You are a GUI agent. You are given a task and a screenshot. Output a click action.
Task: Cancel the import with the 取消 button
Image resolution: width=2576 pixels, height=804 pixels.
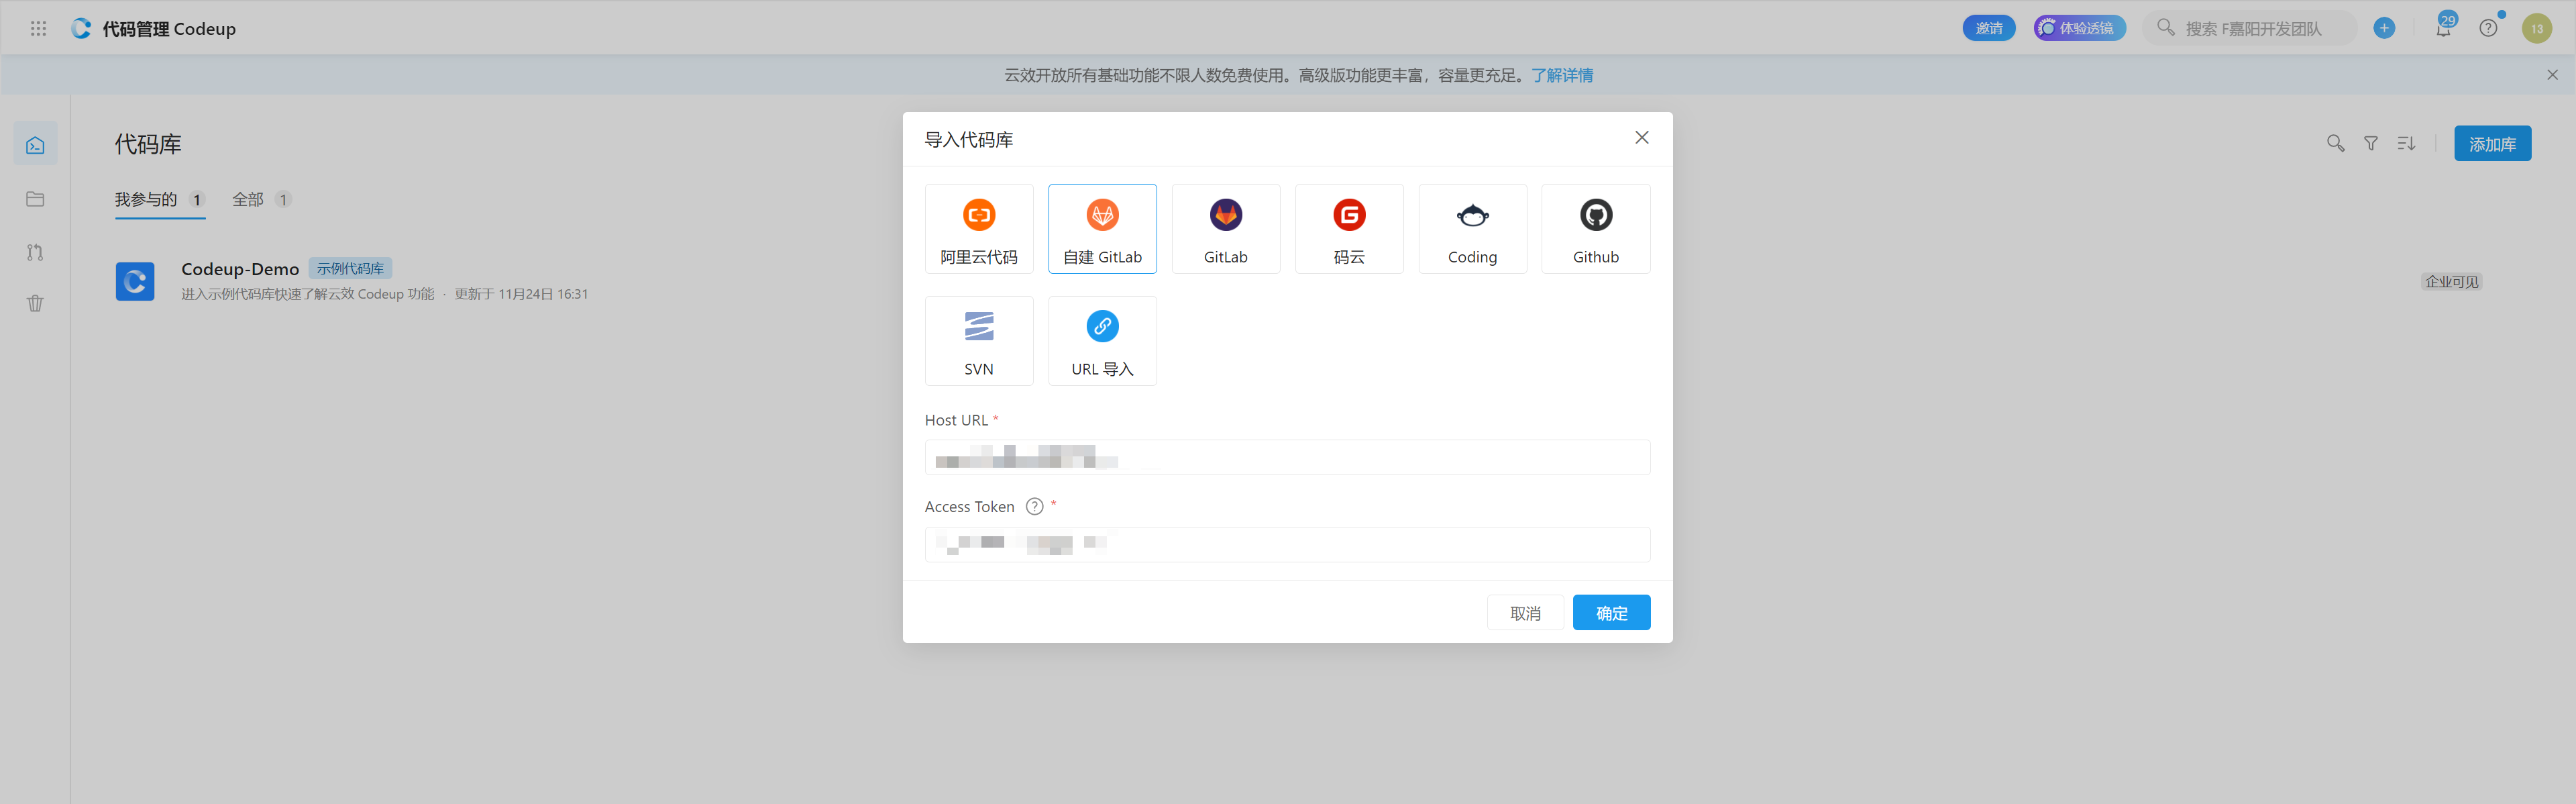[x=1524, y=613]
